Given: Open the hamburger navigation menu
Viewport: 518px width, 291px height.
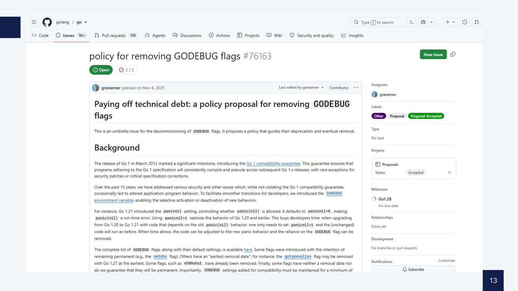Looking at the screenshot, I should coord(34,22).
